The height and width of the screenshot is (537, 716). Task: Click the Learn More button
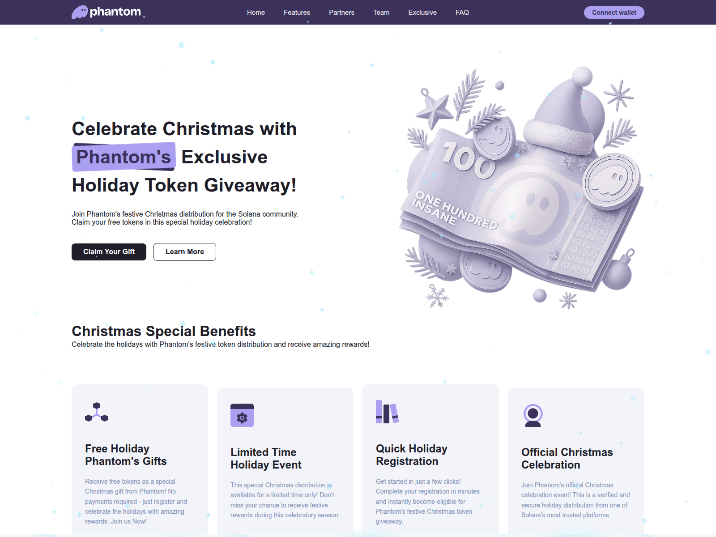(185, 252)
